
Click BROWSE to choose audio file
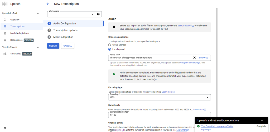point(204,58)
